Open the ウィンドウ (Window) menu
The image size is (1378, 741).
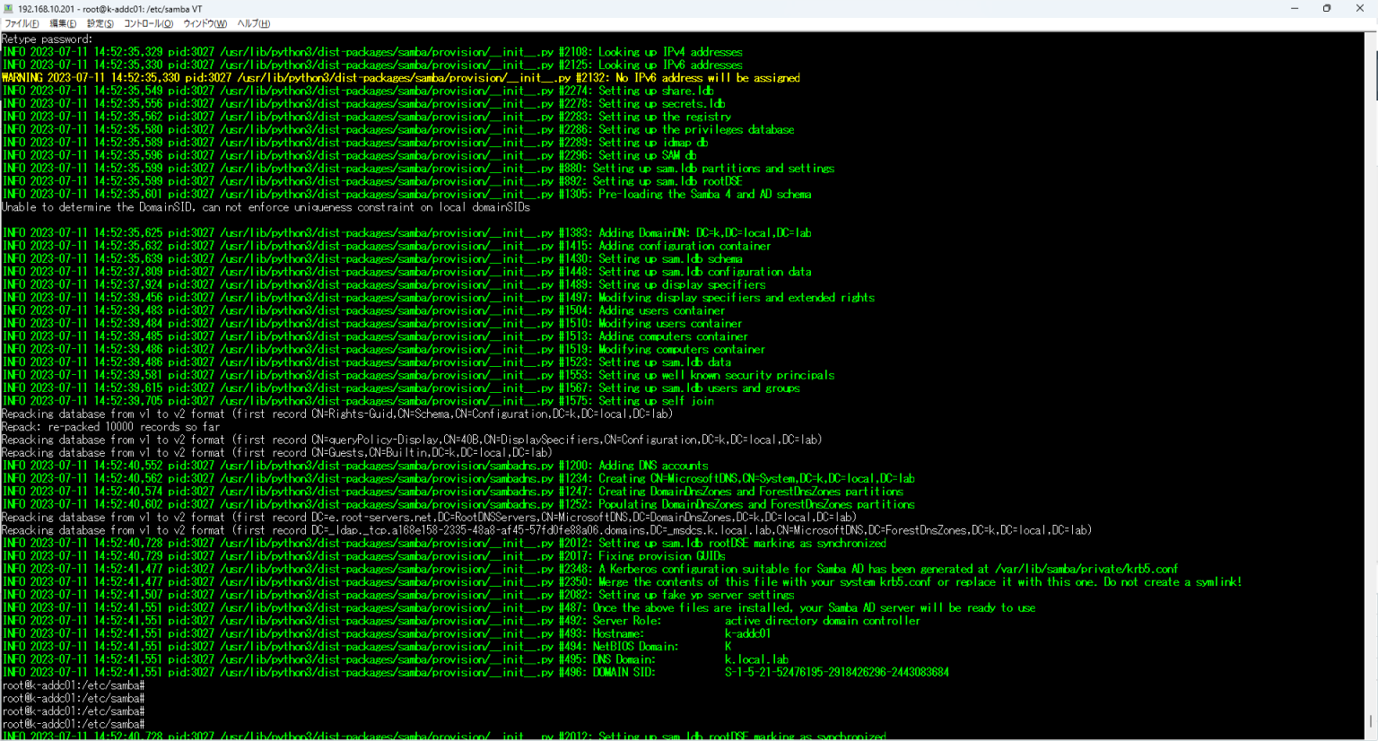(205, 23)
